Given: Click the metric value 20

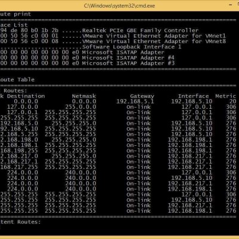Looking at the screenshot, I should click(x=232, y=102).
